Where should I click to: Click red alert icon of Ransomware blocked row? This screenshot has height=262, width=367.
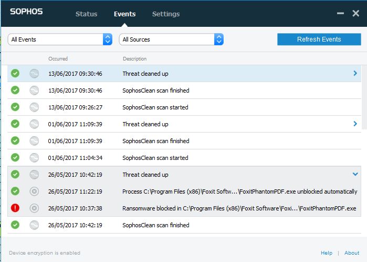pos(15,208)
